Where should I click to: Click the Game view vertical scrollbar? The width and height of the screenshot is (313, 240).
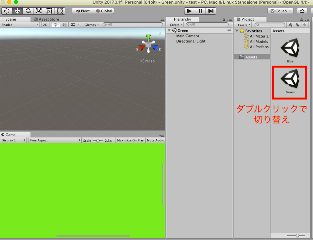[163, 184]
